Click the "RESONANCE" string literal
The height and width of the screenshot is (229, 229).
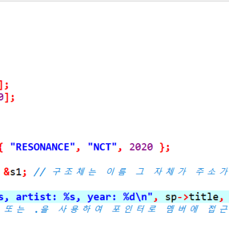coord(43,147)
